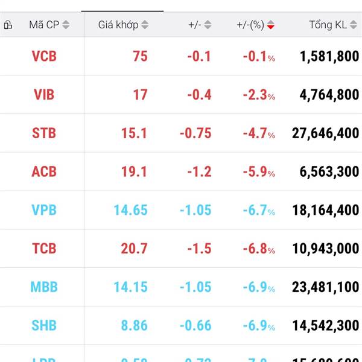Viewport: 362px width, 362px height.
Task: Select MBB matched price 14.15
Action: click(131, 287)
